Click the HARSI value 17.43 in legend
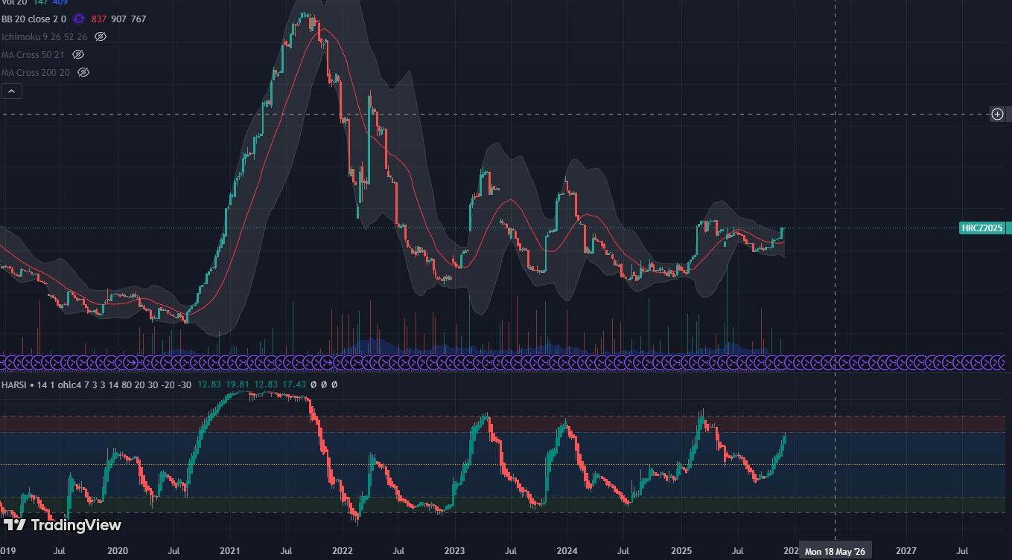Image resolution: width=1012 pixels, height=560 pixels. 296,384
